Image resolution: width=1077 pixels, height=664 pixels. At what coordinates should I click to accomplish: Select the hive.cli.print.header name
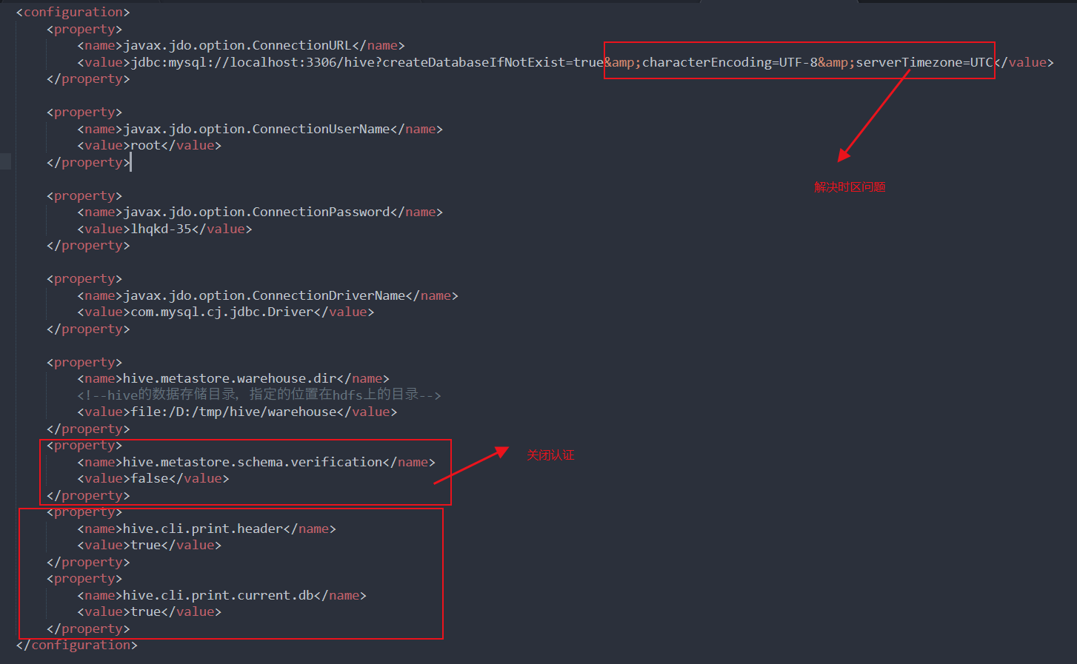point(203,529)
